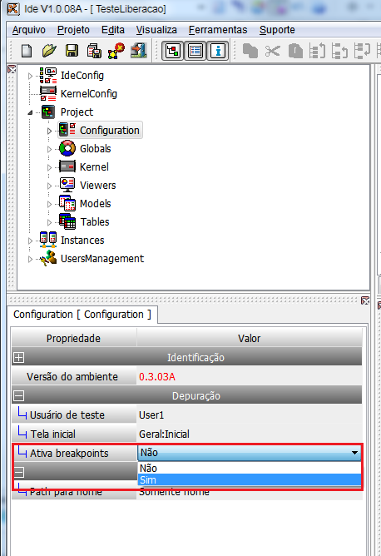The width and height of the screenshot is (381, 556).
Task: Collapse the Depuração property group
Action: click(x=19, y=395)
